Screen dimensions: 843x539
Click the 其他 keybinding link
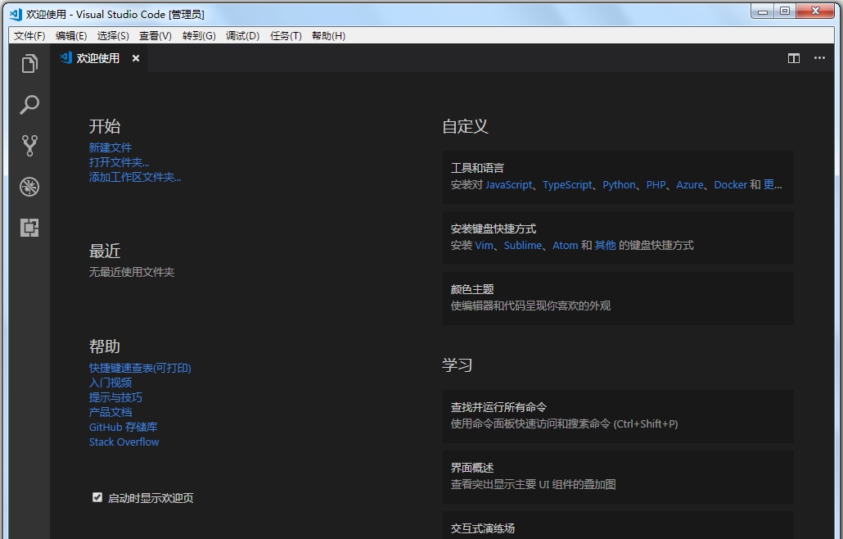point(605,245)
